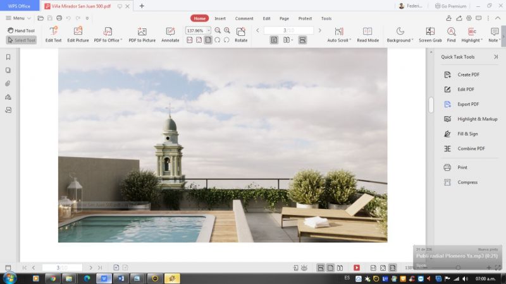Open the Attachments sidebar panel
This screenshot has width=506, height=284.
(8, 83)
